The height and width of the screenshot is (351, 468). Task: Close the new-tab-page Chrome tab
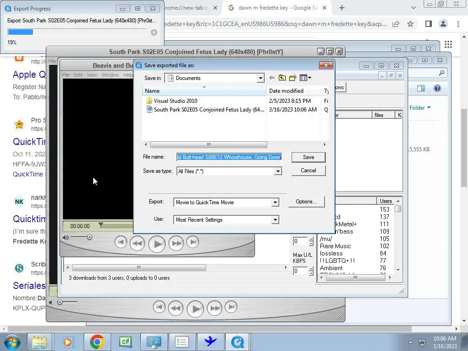tap(215, 8)
